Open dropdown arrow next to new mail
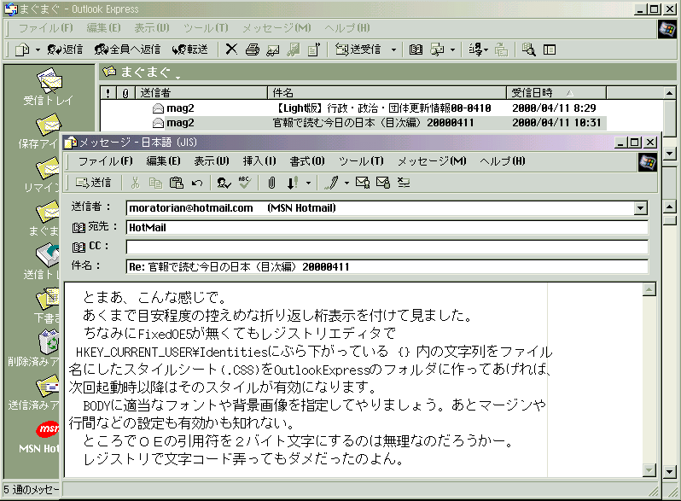 tap(38, 50)
